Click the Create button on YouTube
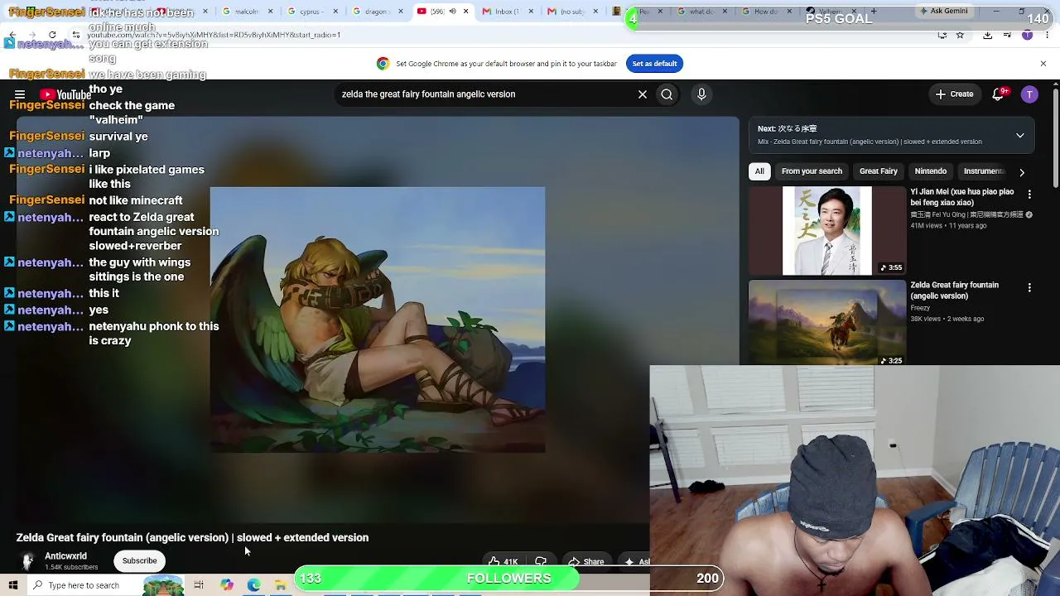This screenshot has width=1060, height=596. pyautogui.click(x=954, y=94)
